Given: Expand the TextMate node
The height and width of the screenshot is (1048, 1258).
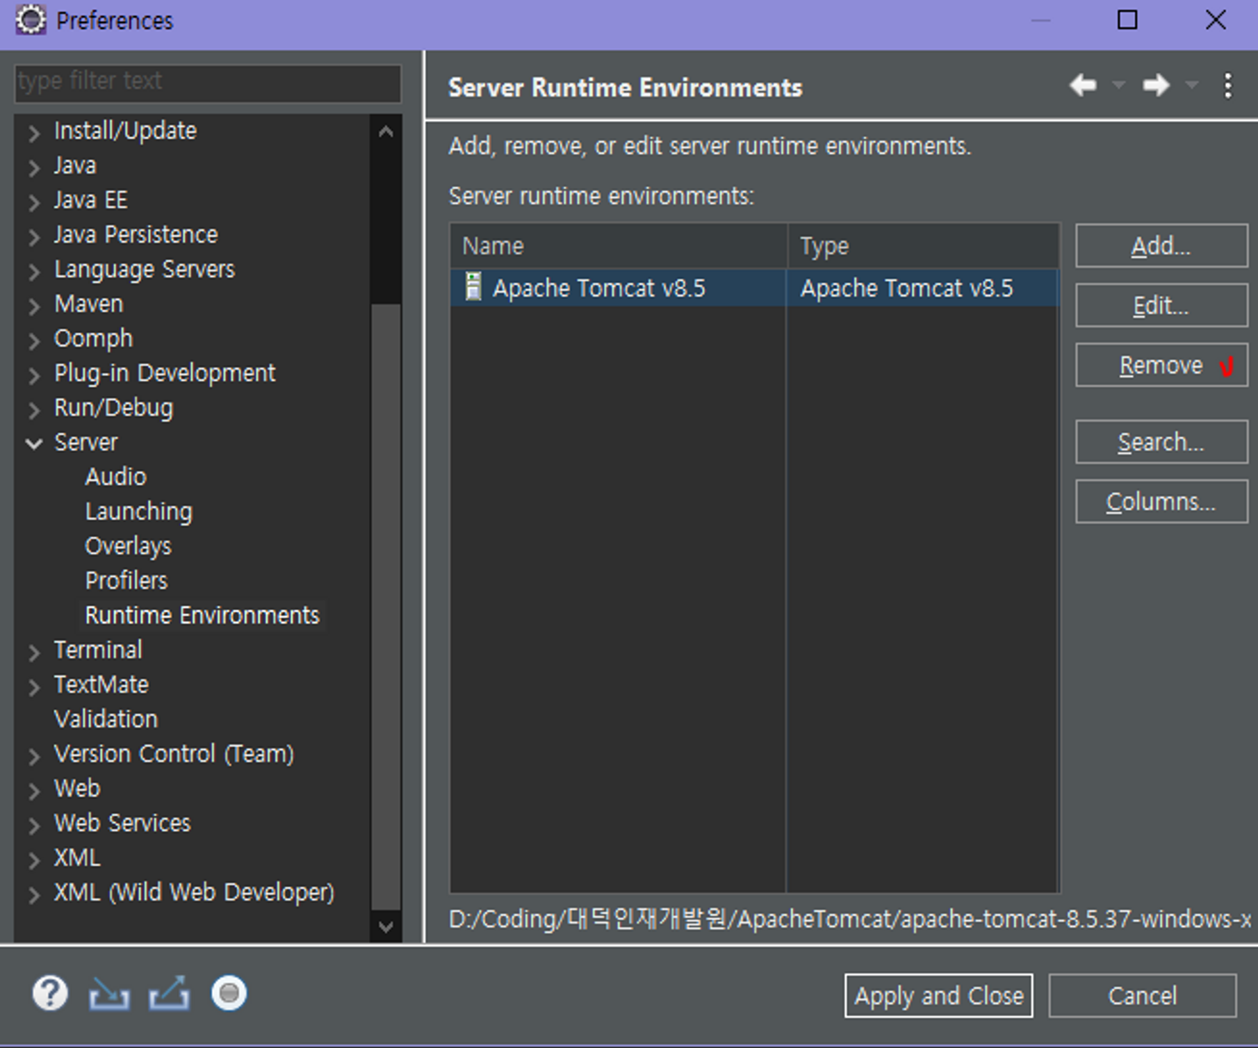Looking at the screenshot, I should [x=34, y=687].
